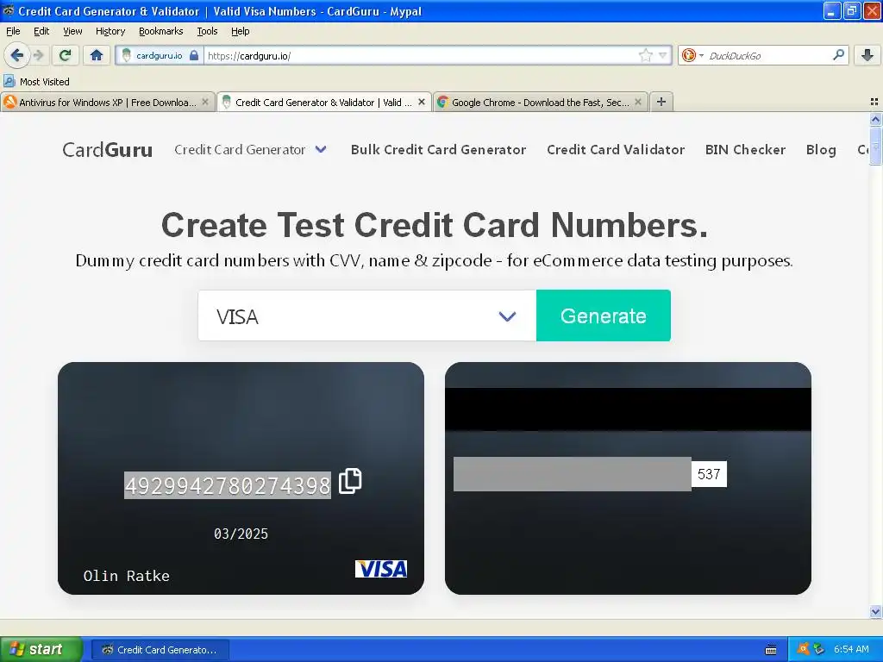The height and width of the screenshot is (662, 883).
Task: Open the View menu
Action: tap(72, 31)
